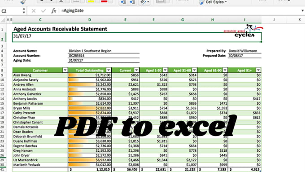This screenshot has height=172, width=305.
Task: Select column I header
Action: tap(244, 20)
